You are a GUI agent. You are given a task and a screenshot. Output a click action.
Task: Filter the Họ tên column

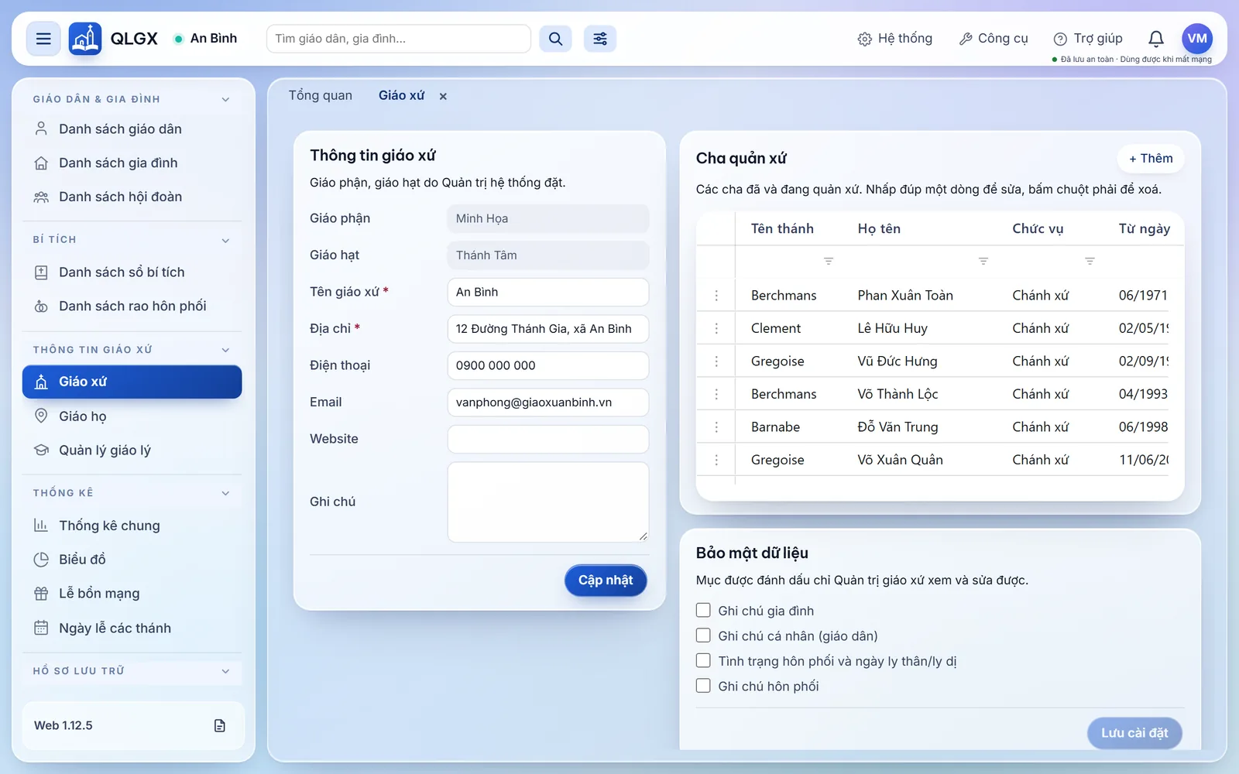coord(983,262)
